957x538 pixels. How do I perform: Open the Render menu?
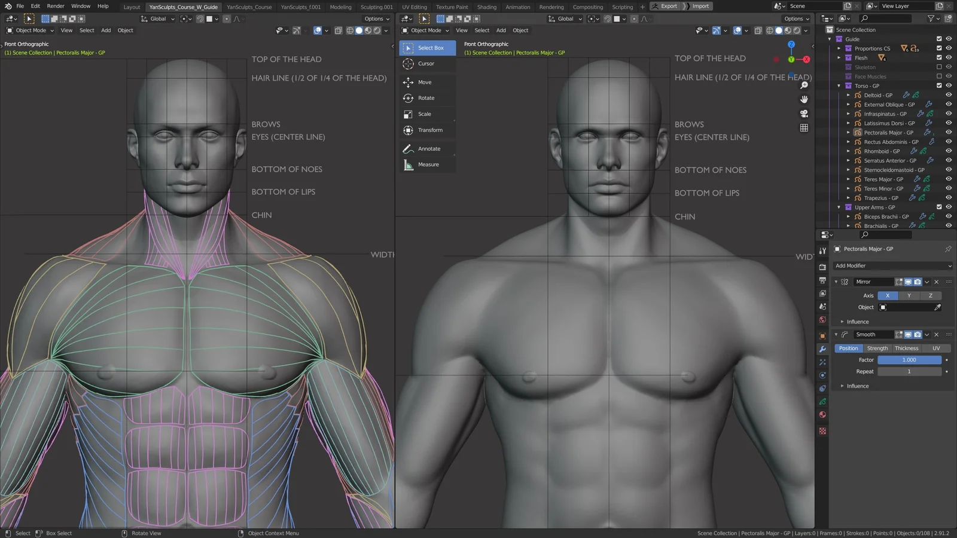[55, 6]
